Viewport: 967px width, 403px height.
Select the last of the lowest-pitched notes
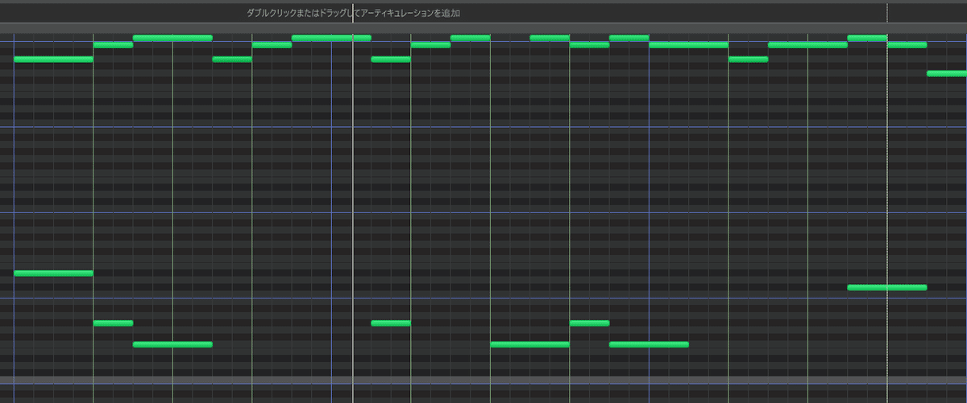649,344
